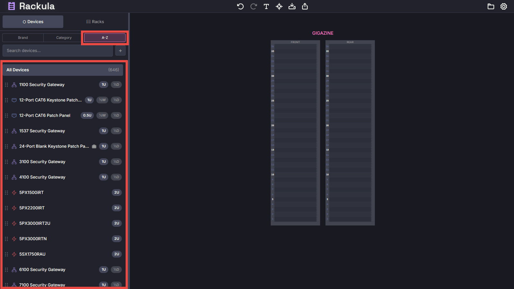Viewport: 514px width, 289px height.
Task: Click the GIGAZINE rack name
Action: tap(323, 33)
